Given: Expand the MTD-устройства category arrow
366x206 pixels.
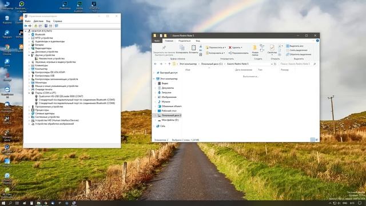Looking at the screenshot, I should 29,38.
